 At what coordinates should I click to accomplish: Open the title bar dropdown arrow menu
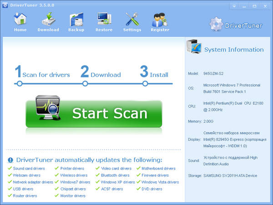point(234,5)
